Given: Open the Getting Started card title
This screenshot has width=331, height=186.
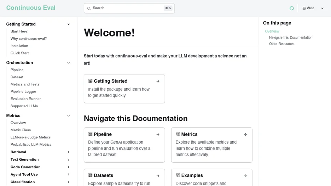Looking at the screenshot, I should click(x=111, y=81).
